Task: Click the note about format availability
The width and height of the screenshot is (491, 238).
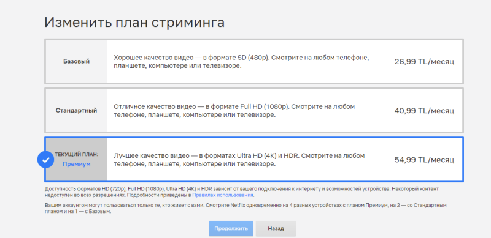Action: point(242,192)
